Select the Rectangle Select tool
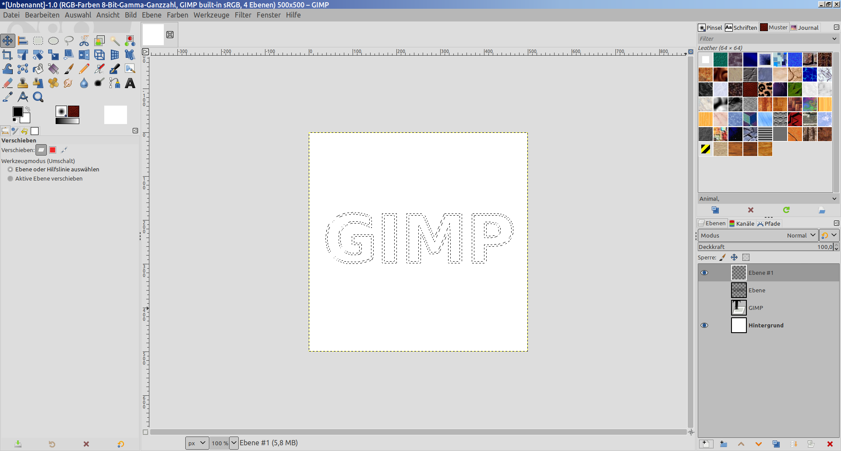 coord(38,41)
